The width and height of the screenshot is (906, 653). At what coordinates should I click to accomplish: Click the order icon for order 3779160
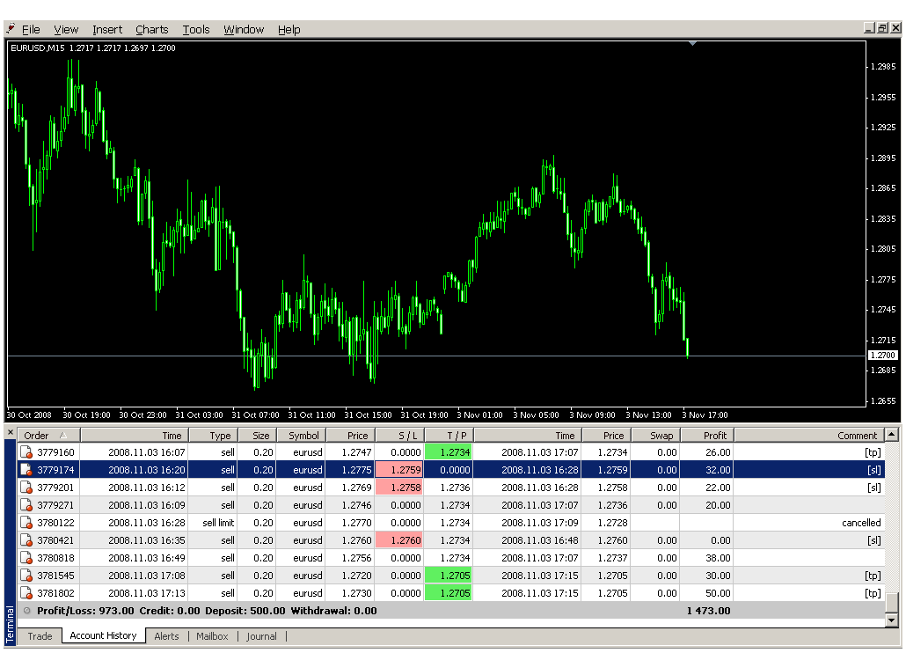click(x=26, y=452)
